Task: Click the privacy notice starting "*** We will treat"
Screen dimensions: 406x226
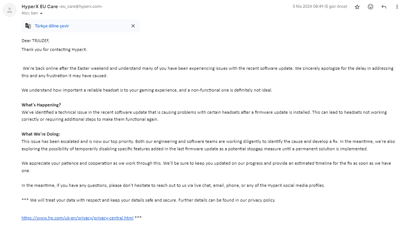Action: [x=148, y=200]
